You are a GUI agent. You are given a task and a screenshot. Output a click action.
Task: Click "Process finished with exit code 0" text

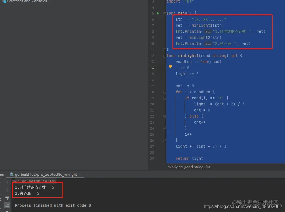pos(53,205)
